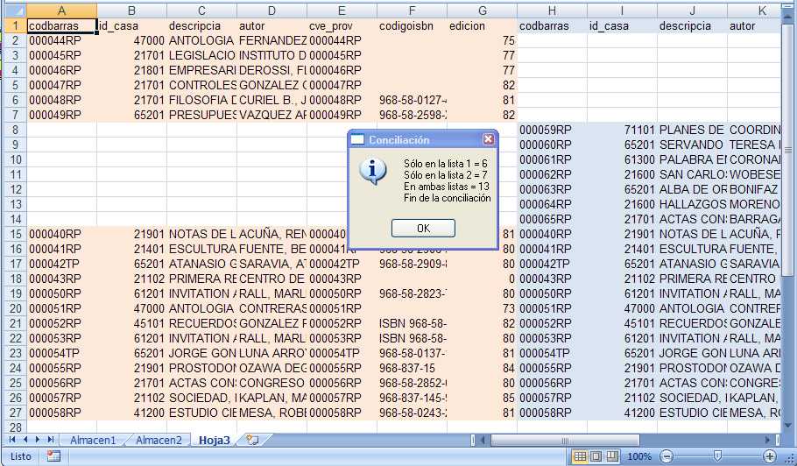Click cell A2 with 000044RP
This screenshot has width=797, height=466.
click(x=61, y=40)
